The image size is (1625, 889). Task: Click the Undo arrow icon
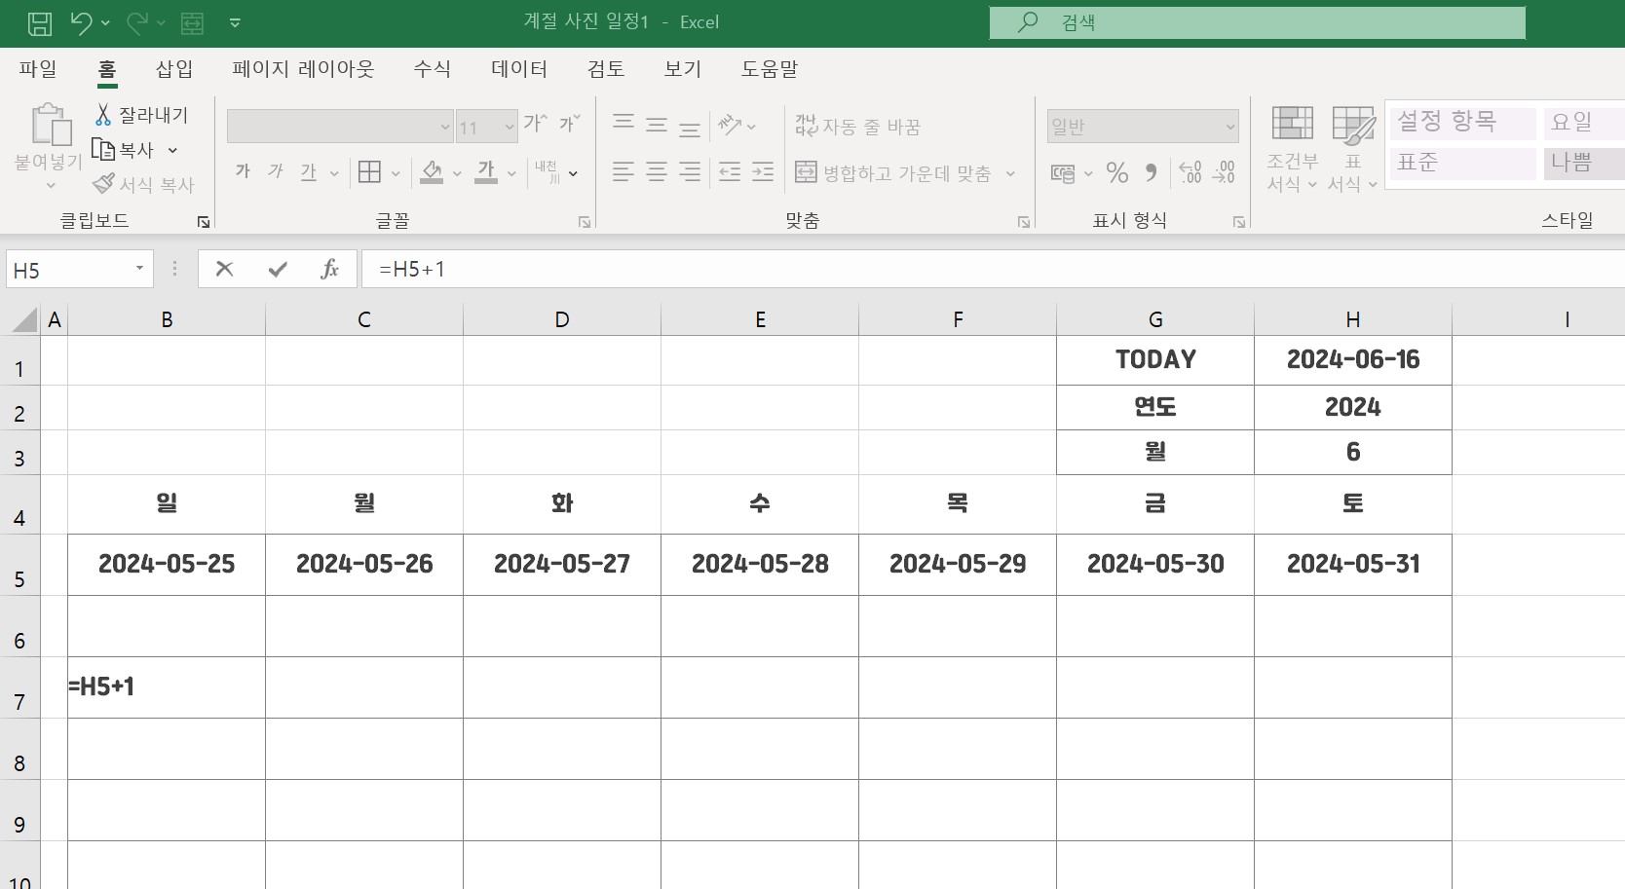point(81,22)
